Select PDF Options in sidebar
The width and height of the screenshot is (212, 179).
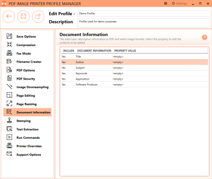[x=25, y=70]
